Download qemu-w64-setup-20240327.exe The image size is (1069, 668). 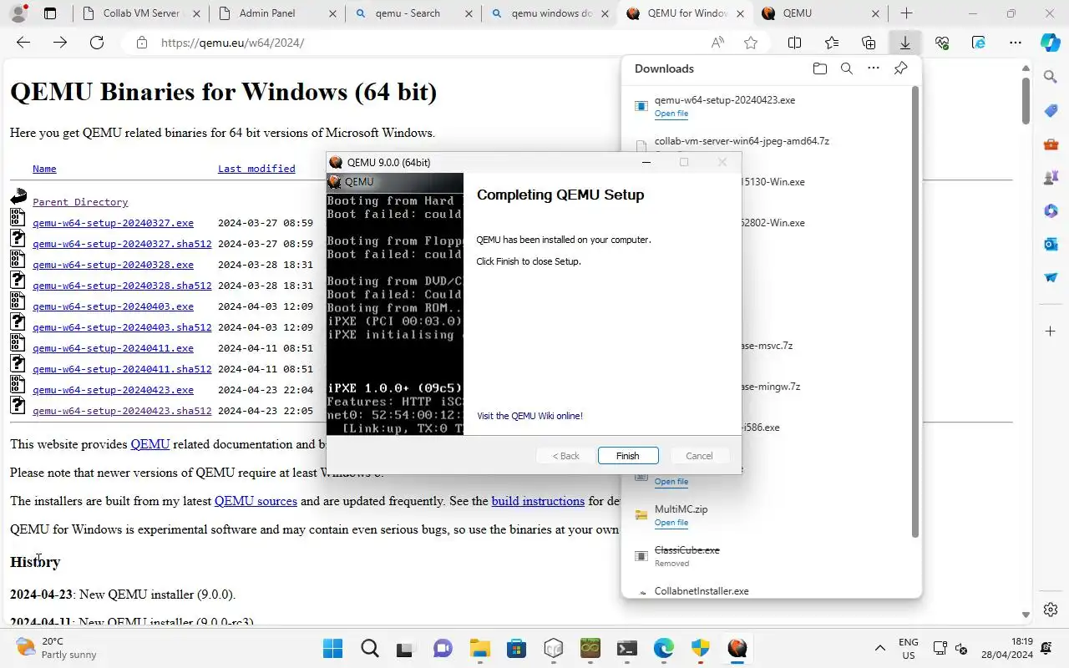[x=113, y=223]
